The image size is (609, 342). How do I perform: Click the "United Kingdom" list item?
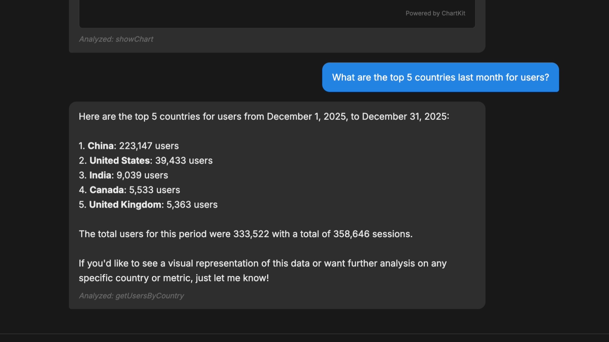point(126,204)
